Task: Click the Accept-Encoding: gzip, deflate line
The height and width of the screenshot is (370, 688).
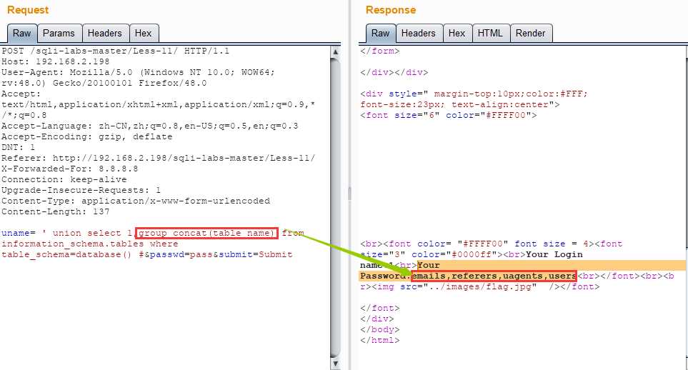Action: pyautogui.click(x=87, y=136)
